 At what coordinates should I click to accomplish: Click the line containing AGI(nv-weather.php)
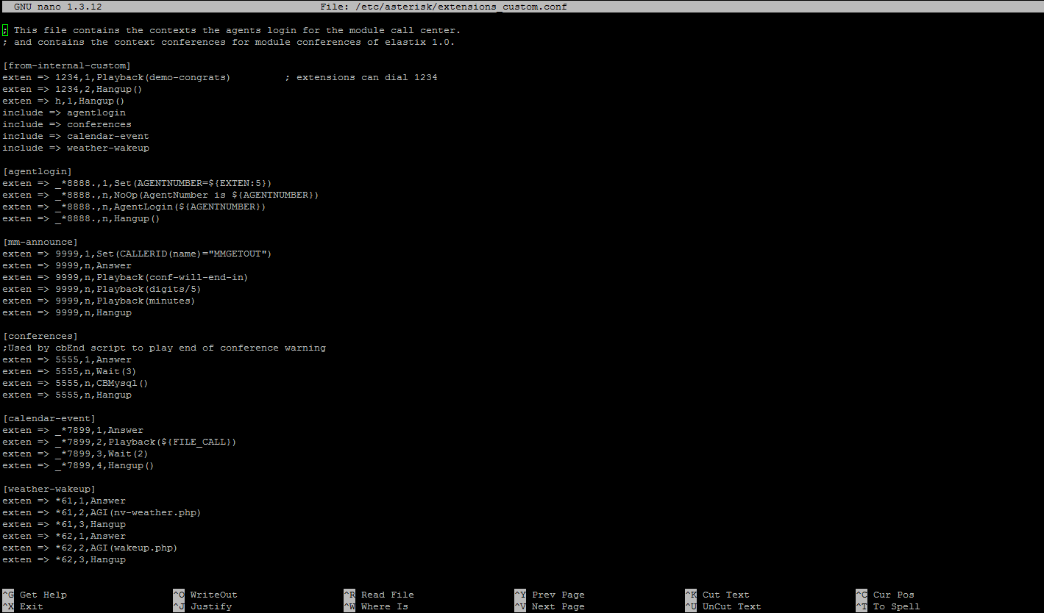(x=102, y=512)
